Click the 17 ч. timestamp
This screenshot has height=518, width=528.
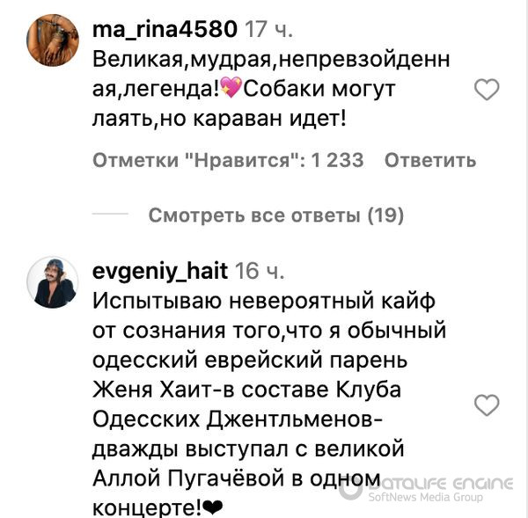point(268,30)
